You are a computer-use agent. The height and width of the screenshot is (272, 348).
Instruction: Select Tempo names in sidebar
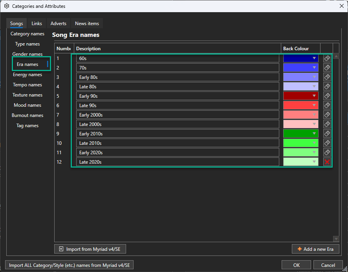point(27,85)
